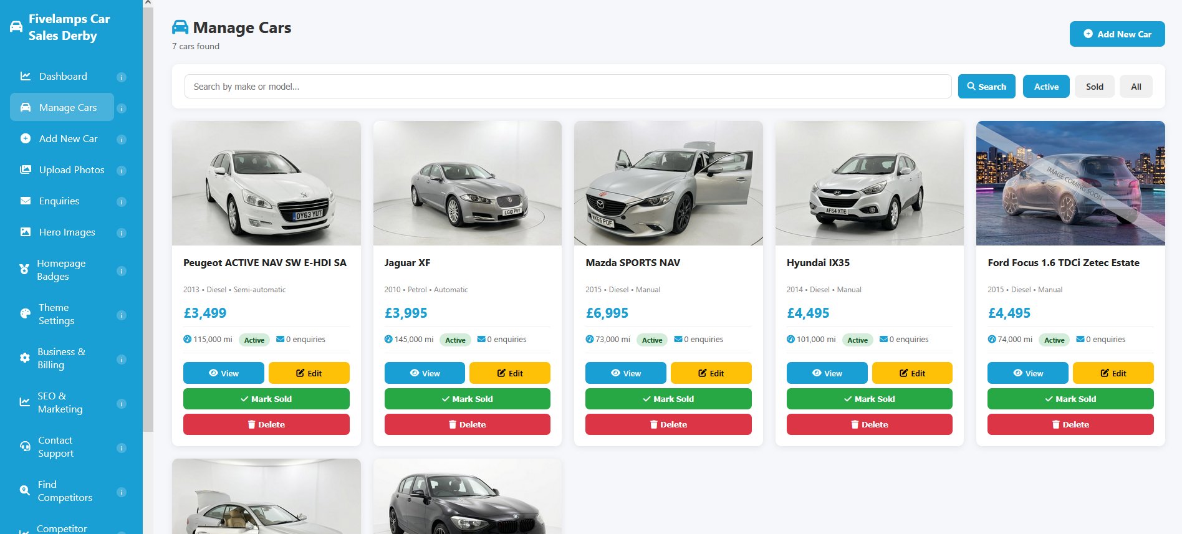Delete the Jaguar XF listing
Image resolution: width=1182 pixels, height=534 pixels.
pos(468,424)
